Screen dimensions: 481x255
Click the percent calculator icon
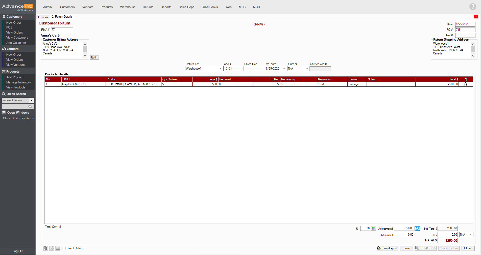tap(373, 228)
